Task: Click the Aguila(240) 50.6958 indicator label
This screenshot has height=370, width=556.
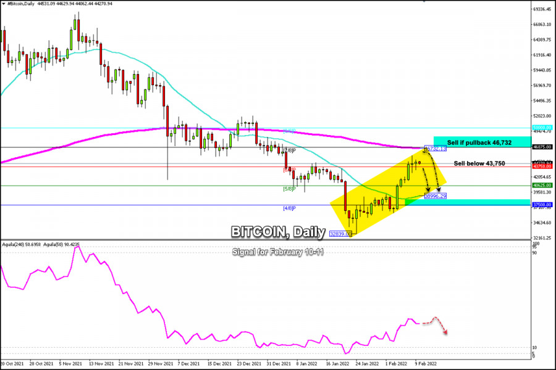Action: tap(21, 244)
